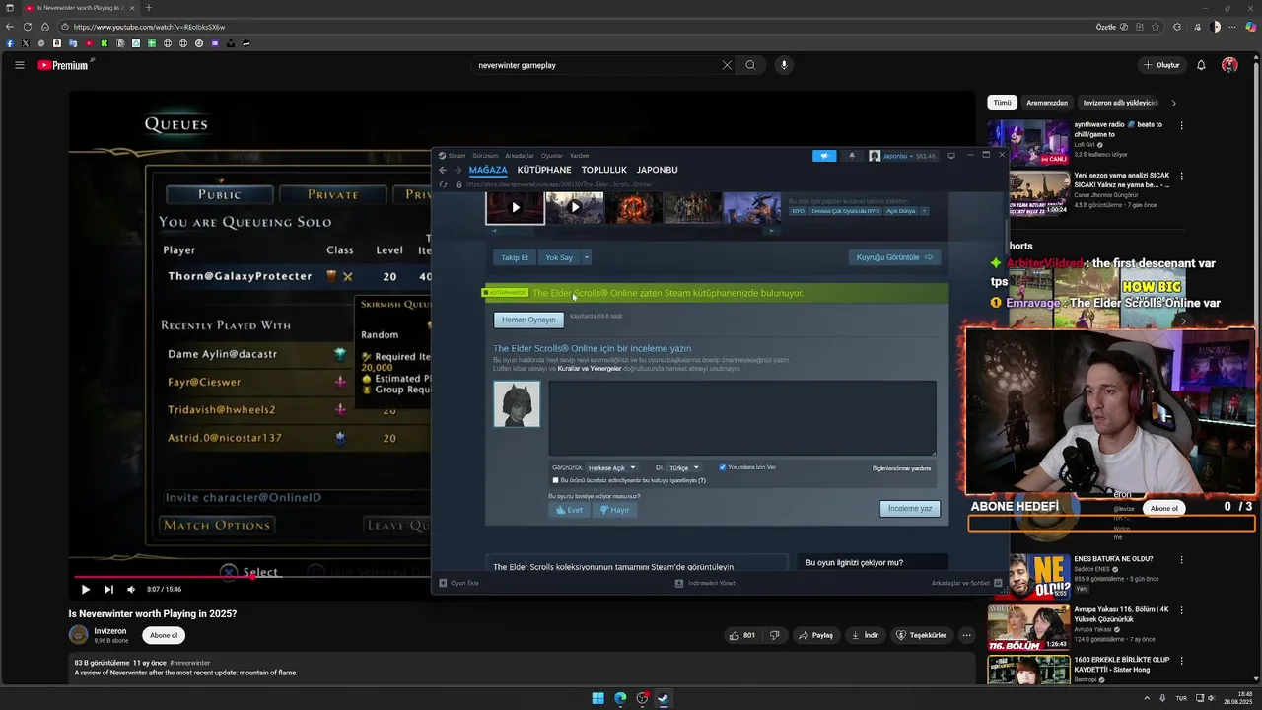Open Steam menu in the Steam window
The height and width of the screenshot is (710, 1262).
pyautogui.click(x=456, y=156)
